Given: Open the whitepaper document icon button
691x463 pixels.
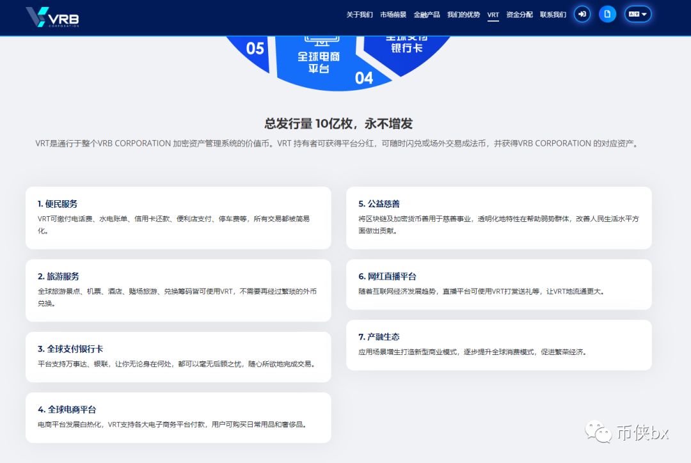Looking at the screenshot, I should 607,14.
